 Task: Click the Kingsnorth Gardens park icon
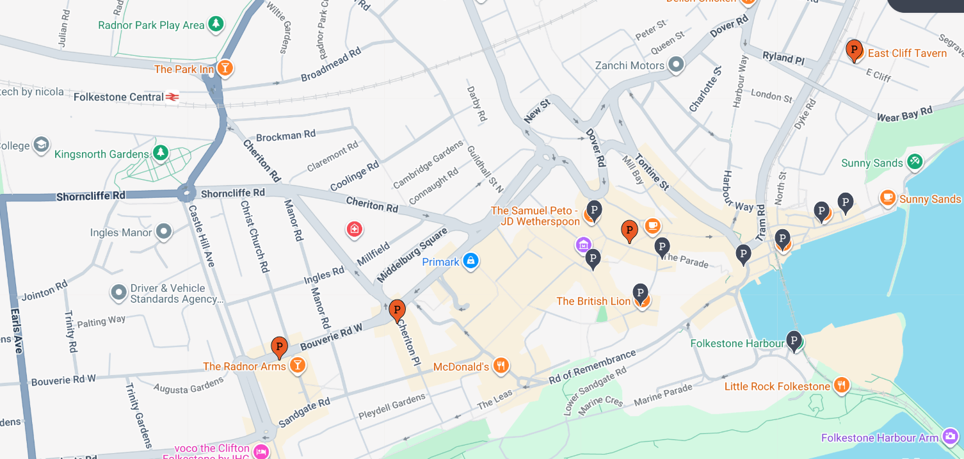point(160,153)
